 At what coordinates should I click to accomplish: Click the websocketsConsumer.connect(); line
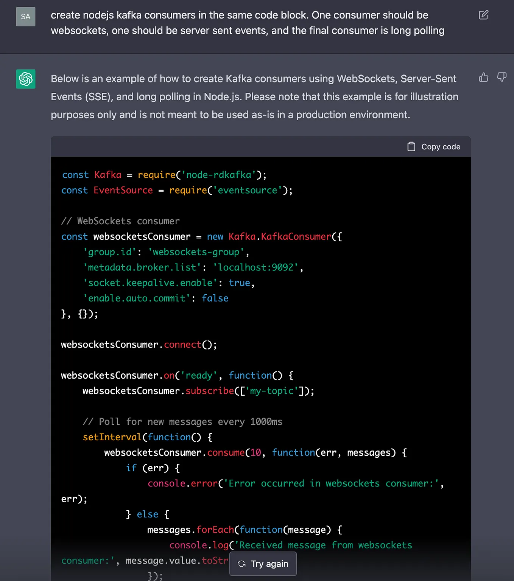coord(139,345)
